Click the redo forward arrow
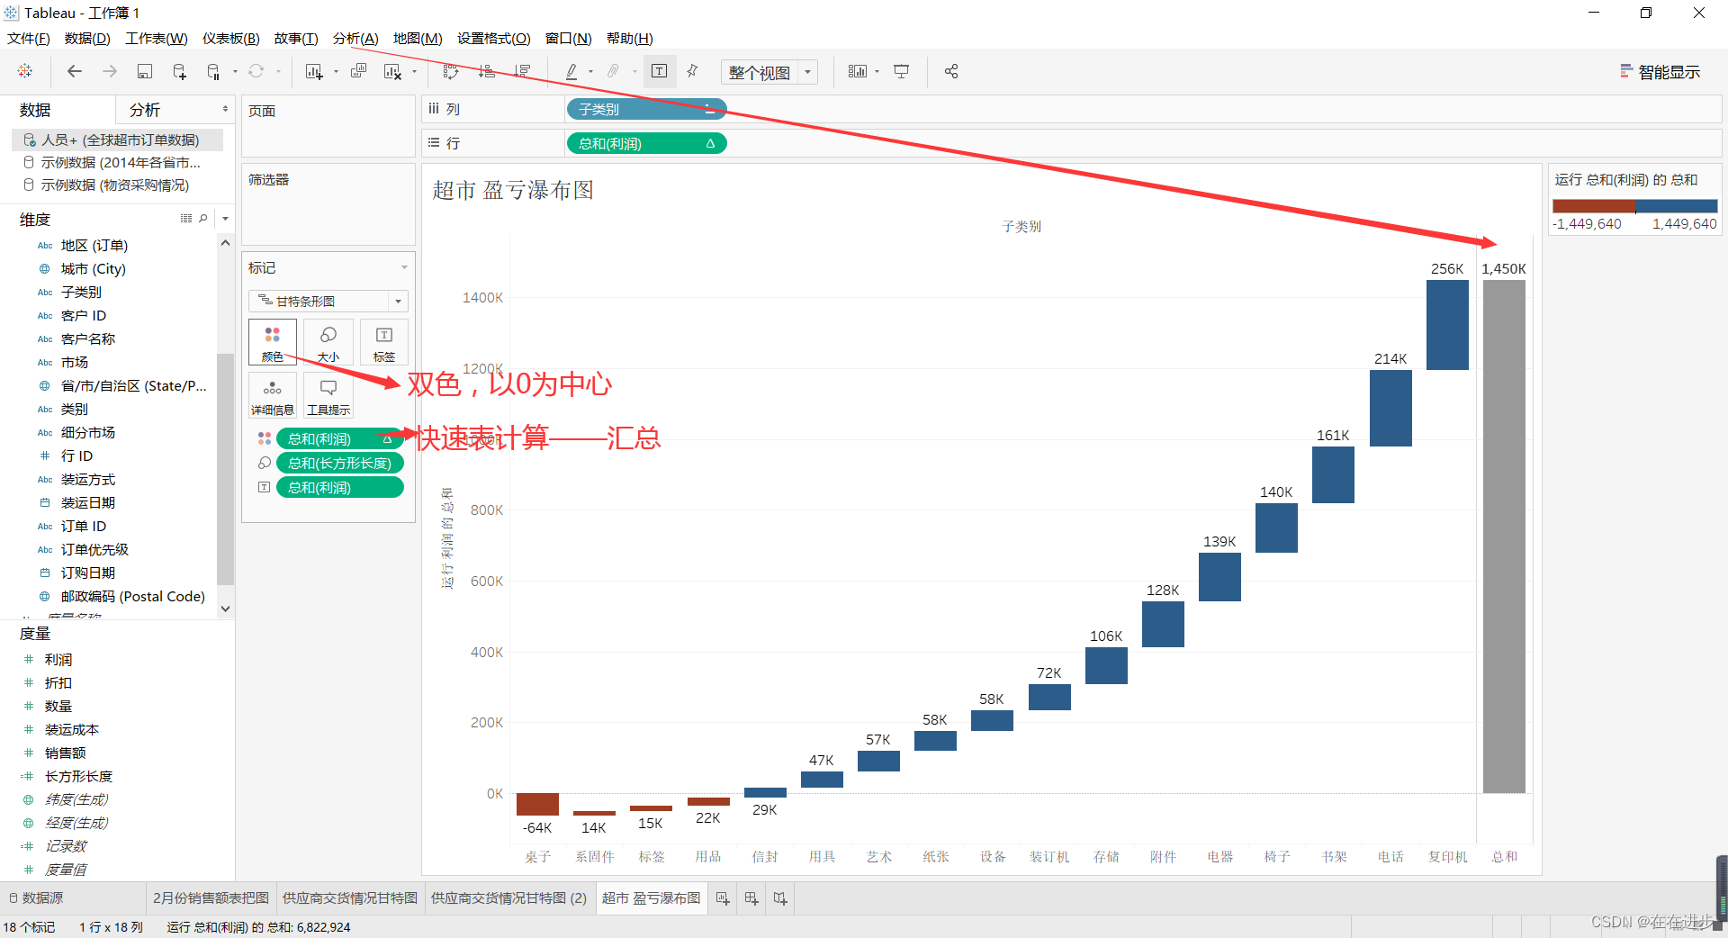 coord(110,71)
